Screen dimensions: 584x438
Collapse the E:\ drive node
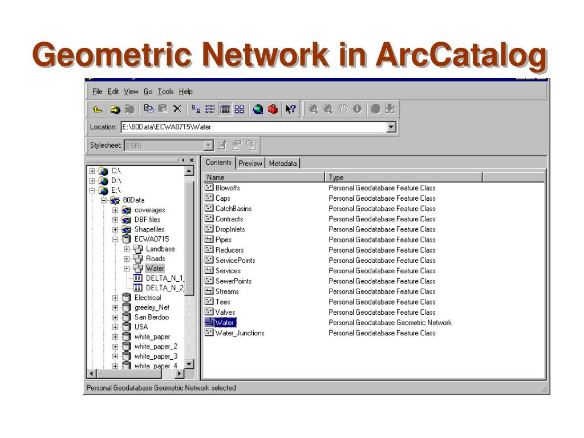(x=92, y=190)
